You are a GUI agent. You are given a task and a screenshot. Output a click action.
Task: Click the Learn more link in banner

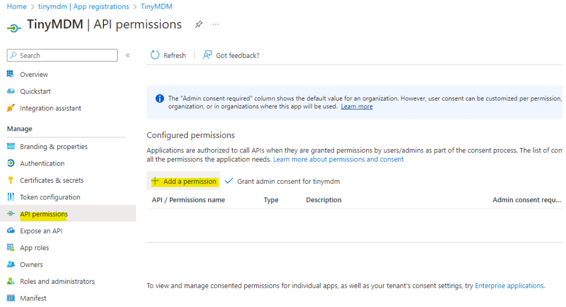click(x=357, y=107)
